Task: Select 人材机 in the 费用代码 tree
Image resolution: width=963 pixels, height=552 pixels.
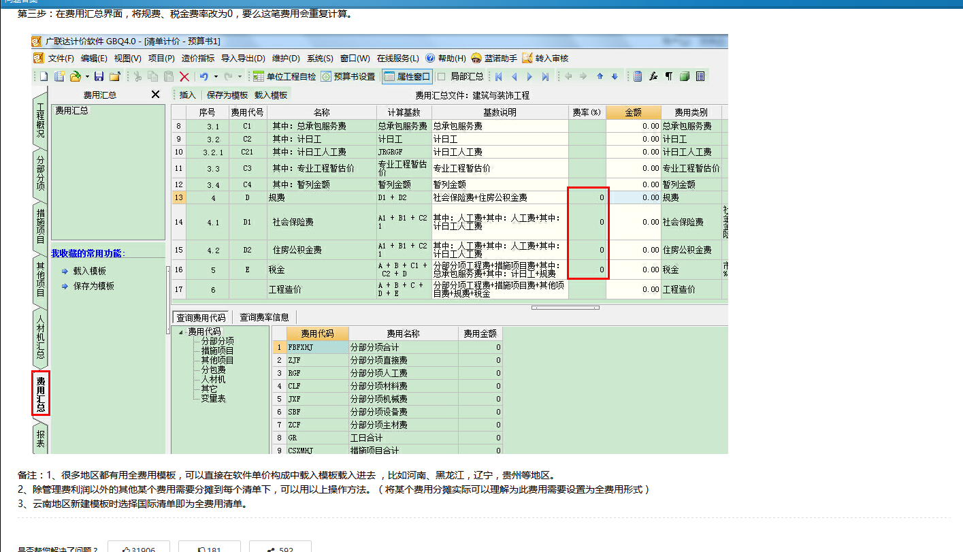Action: pyautogui.click(x=213, y=380)
